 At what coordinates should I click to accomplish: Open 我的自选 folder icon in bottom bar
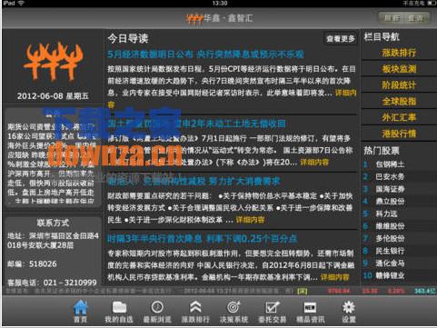[119, 307]
